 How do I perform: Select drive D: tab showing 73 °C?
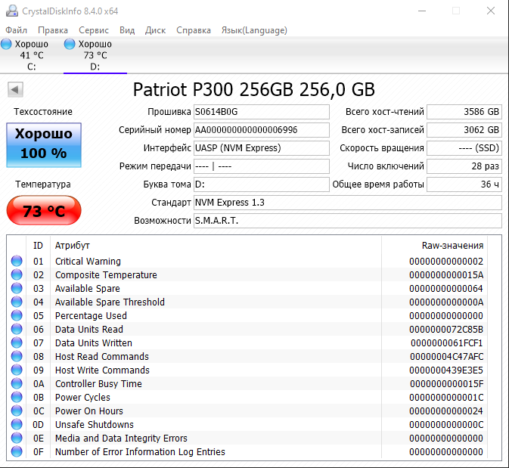(95, 55)
